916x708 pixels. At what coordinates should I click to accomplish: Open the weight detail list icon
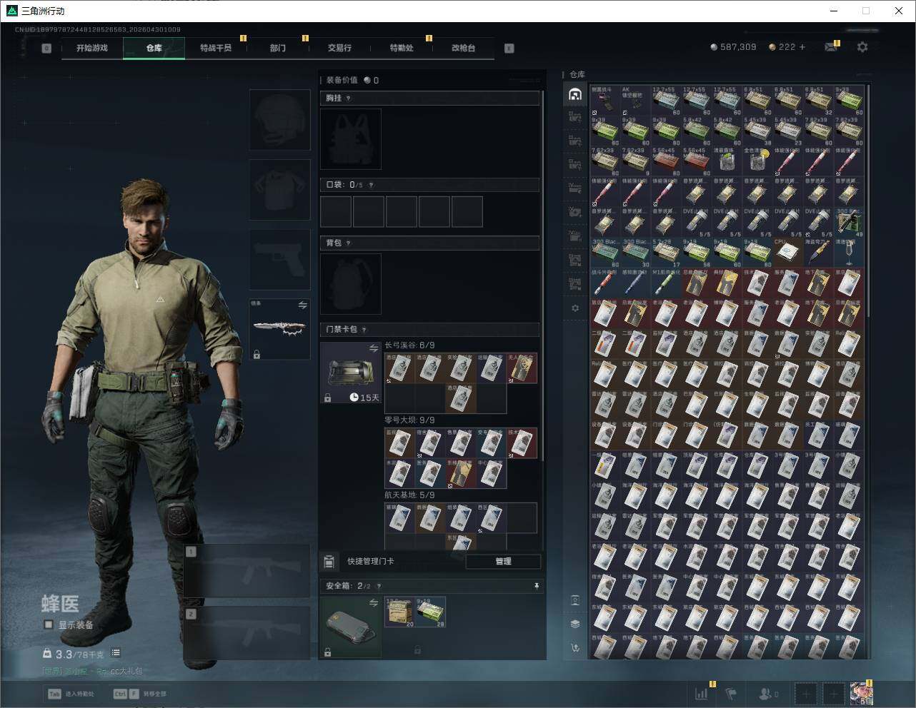coord(116,653)
